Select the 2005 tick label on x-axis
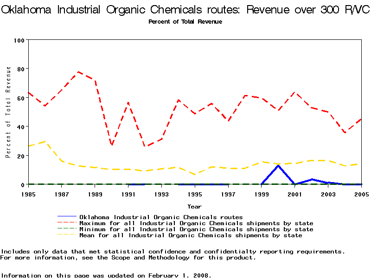The height and width of the screenshot is (278, 371). (x=361, y=194)
